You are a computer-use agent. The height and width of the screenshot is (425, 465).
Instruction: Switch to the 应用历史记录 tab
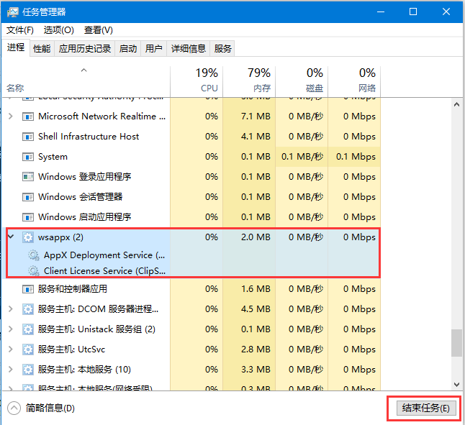coord(84,49)
